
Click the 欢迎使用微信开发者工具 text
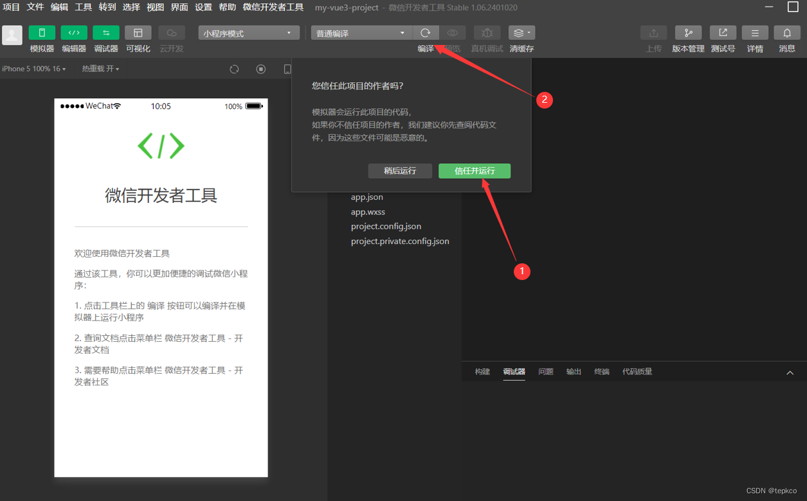pos(122,254)
